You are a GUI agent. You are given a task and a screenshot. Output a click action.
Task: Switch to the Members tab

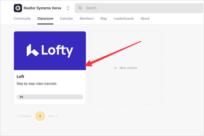click(87, 18)
